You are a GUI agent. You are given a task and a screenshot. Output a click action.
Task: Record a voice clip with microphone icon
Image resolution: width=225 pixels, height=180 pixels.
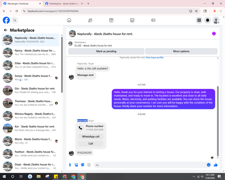pos(70,165)
